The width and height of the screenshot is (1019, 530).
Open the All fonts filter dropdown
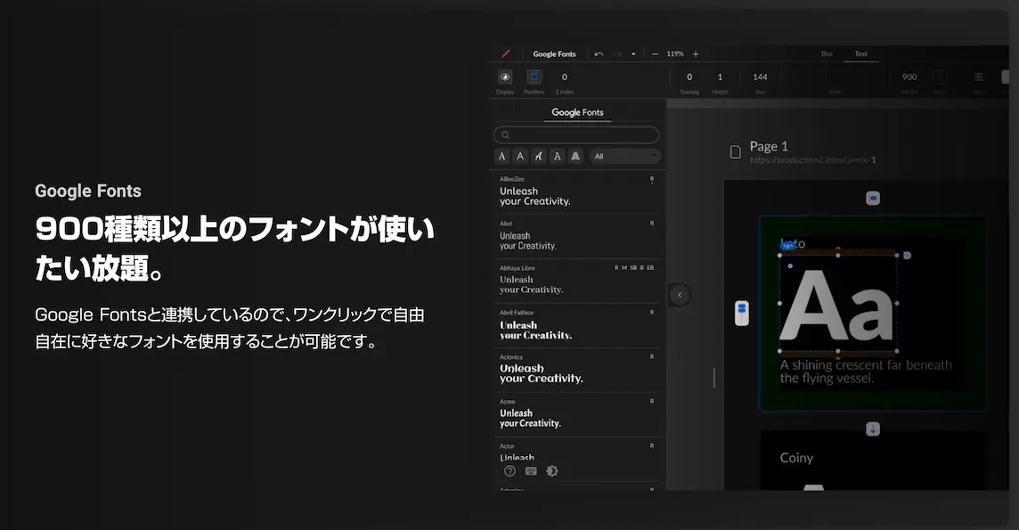point(625,157)
